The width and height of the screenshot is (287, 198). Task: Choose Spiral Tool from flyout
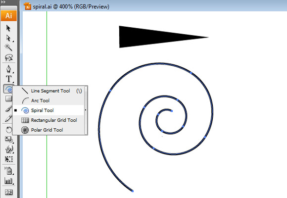pos(48,110)
